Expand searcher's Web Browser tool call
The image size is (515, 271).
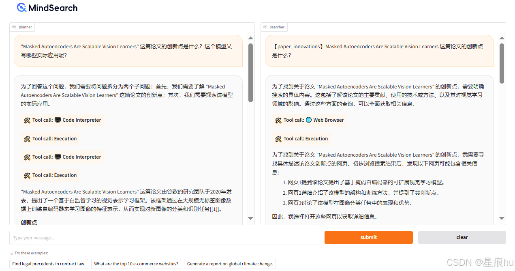[309, 120]
